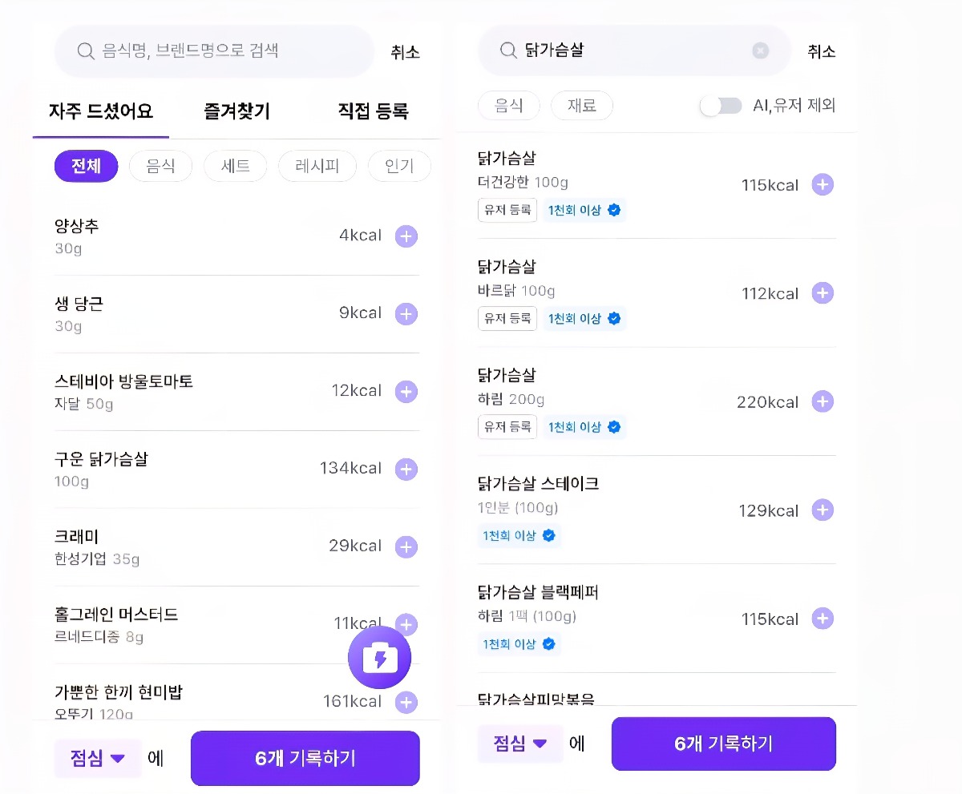This screenshot has width=962, height=794.
Task: Clear the 닭가슴살 search text
Action: [760, 50]
